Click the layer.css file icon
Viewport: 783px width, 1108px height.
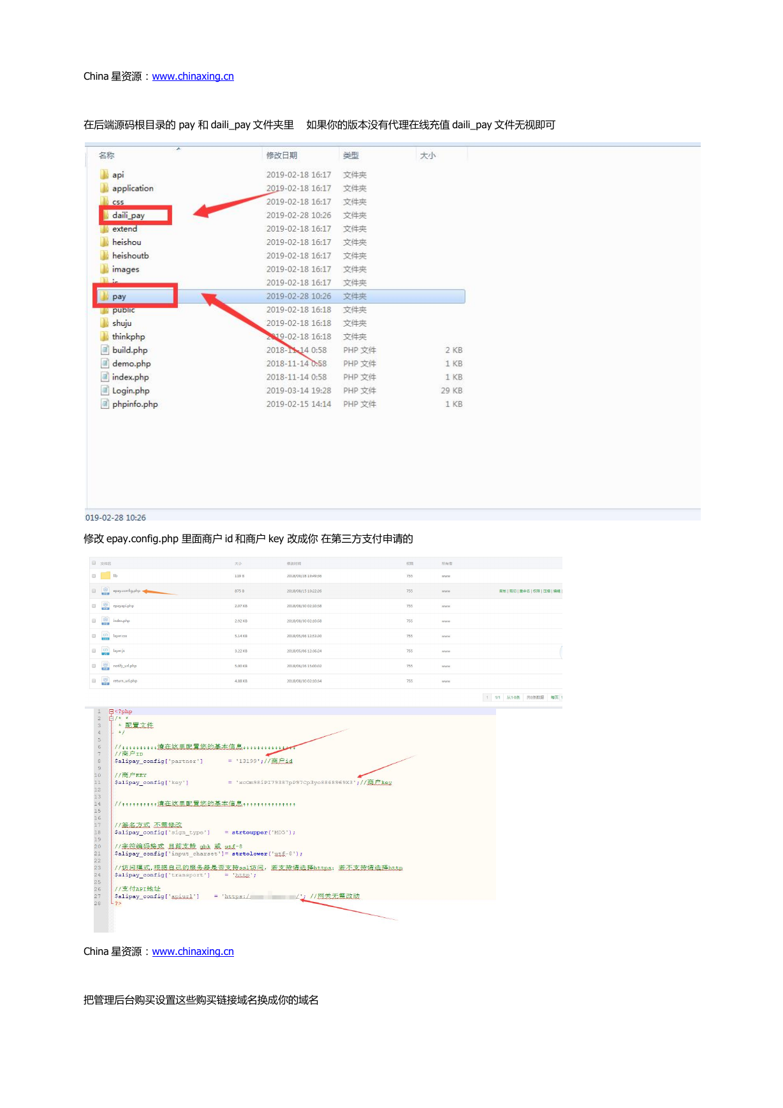[105, 635]
